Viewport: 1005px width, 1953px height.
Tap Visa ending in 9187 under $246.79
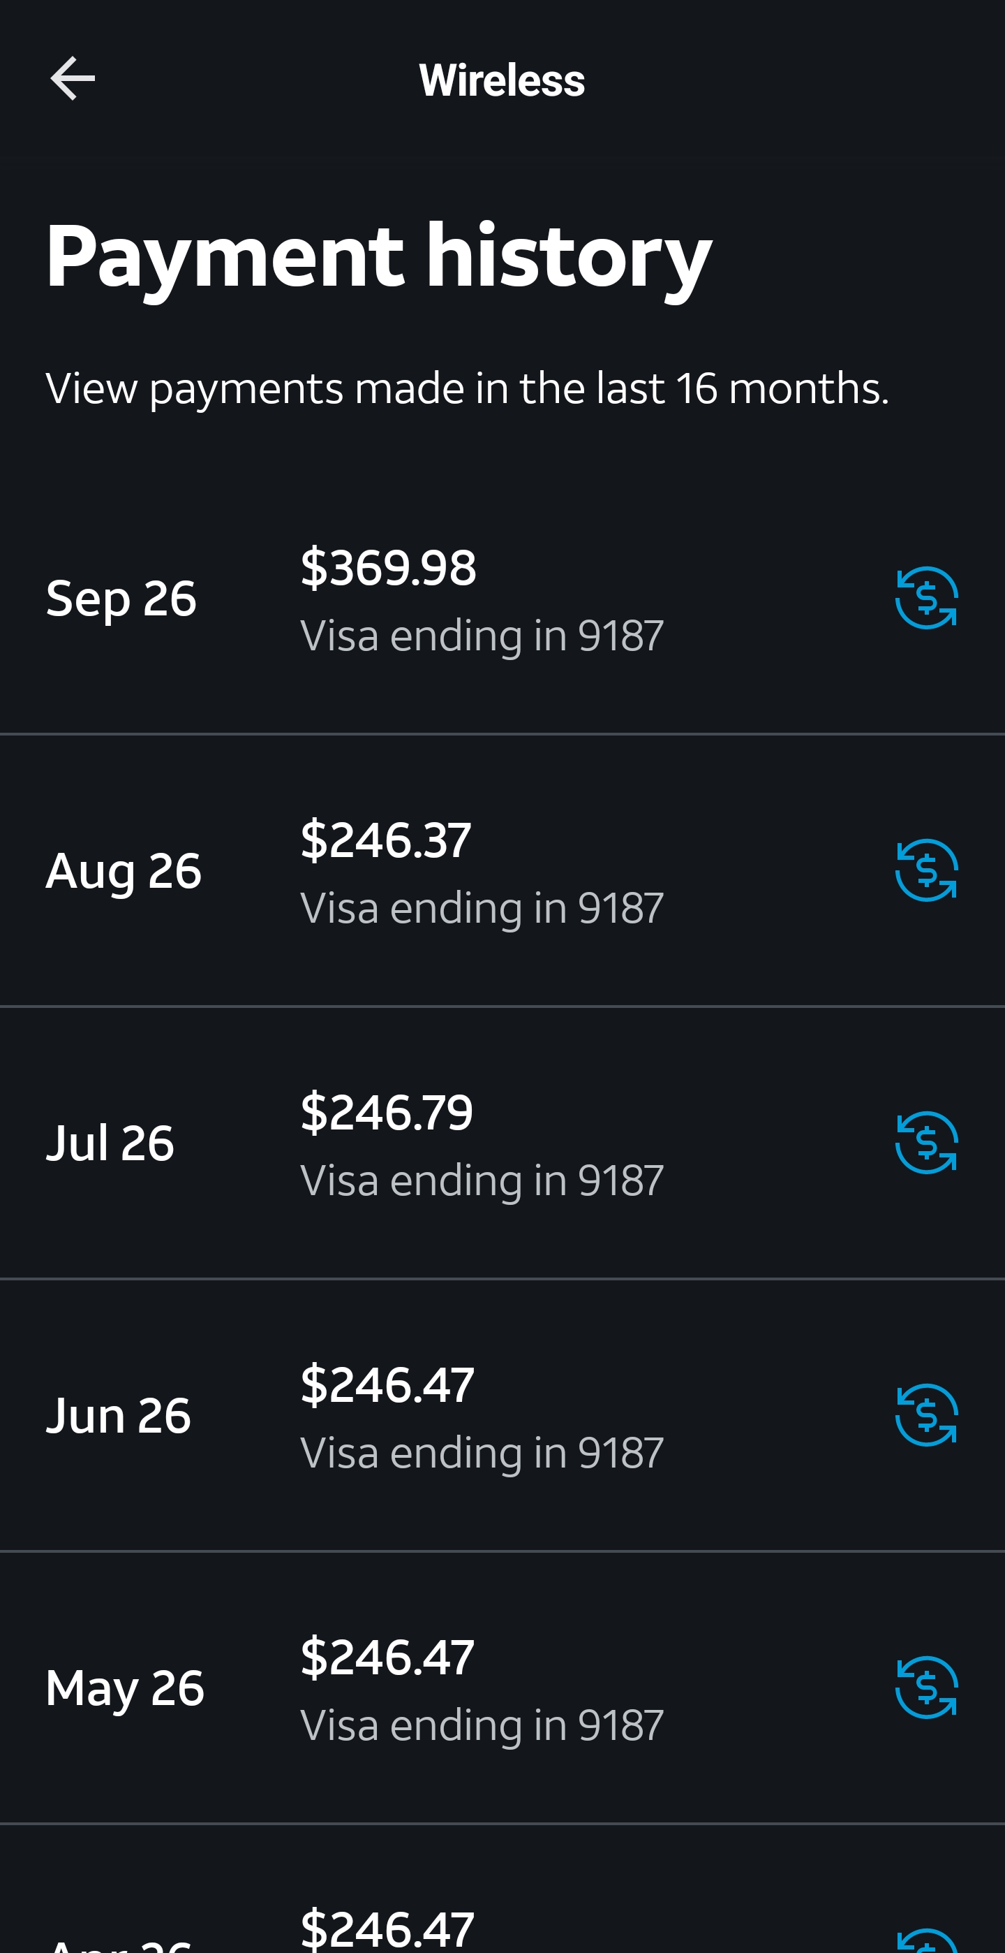pos(482,1180)
